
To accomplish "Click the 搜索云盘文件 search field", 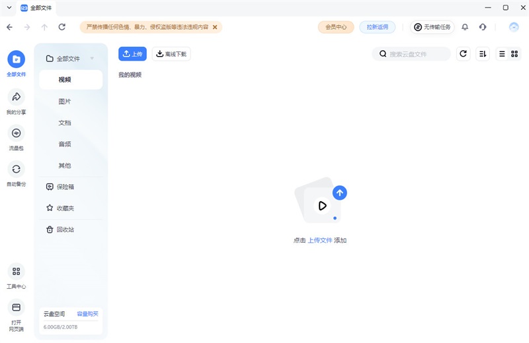I will (x=417, y=54).
